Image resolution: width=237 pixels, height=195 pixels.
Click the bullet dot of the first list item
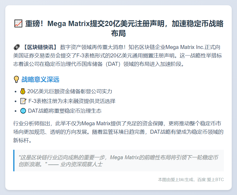pyautogui.click(x=17, y=92)
